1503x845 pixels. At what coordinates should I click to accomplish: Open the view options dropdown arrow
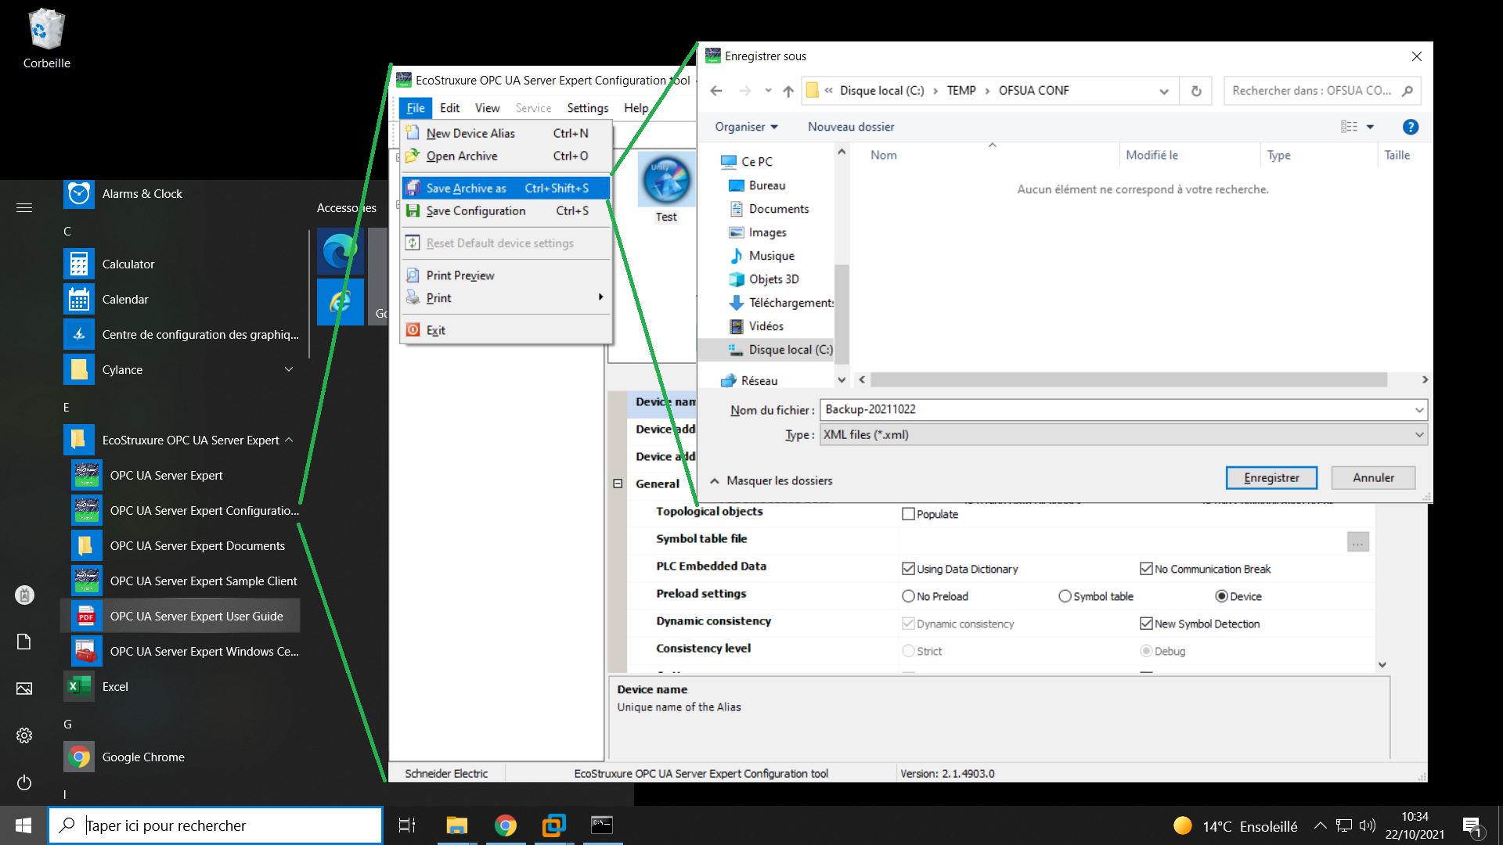(1370, 127)
